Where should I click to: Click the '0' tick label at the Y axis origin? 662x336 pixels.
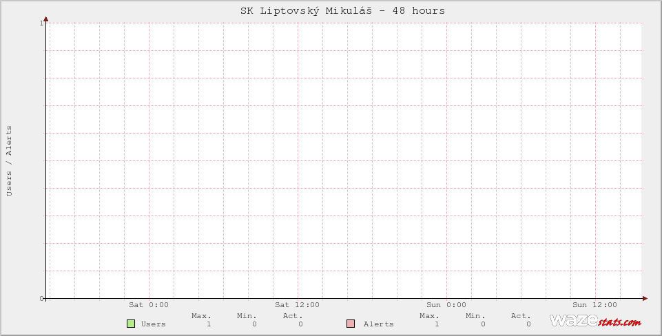pos(42,299)
